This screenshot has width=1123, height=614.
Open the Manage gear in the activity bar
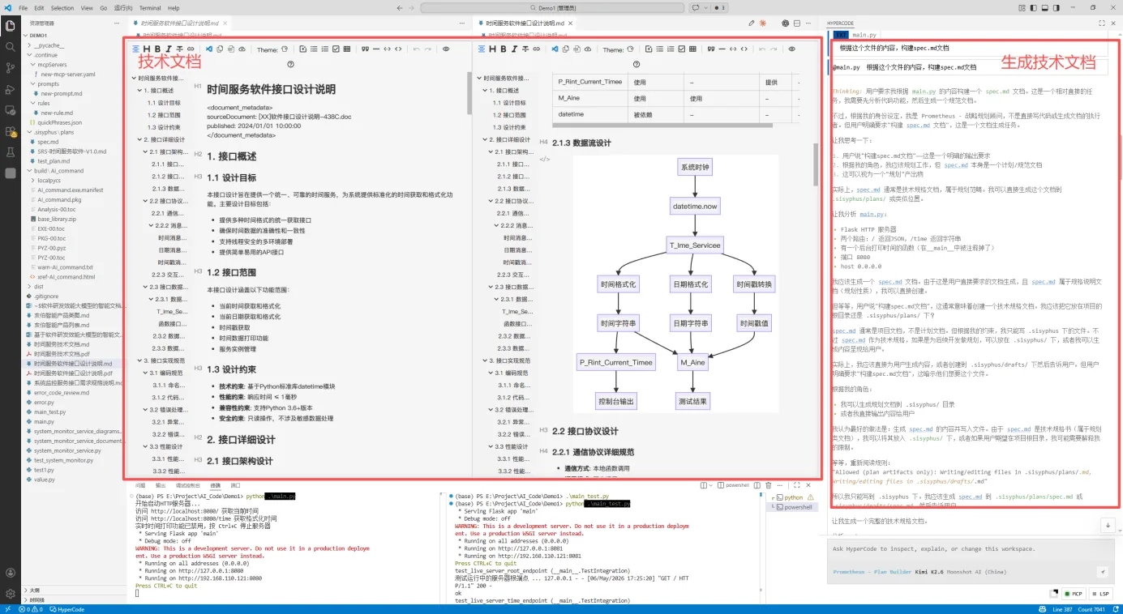point(10,593)
